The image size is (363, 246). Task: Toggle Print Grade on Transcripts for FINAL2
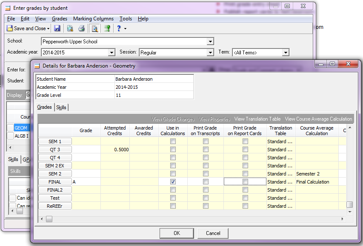pyautogui.click(x=206, y=190)
